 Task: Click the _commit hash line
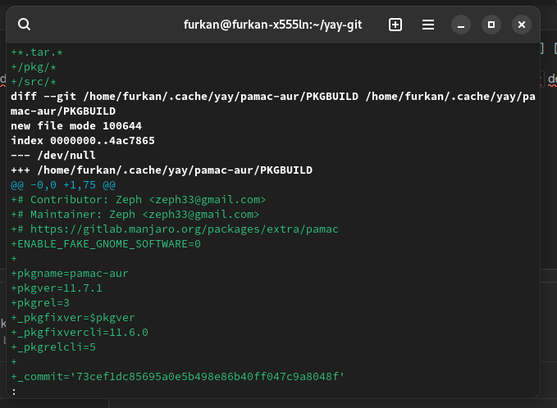[178, 377]
